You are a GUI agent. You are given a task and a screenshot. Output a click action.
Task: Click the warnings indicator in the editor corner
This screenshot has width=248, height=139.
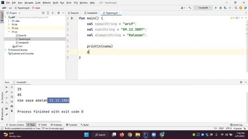[x=232, y=18]
